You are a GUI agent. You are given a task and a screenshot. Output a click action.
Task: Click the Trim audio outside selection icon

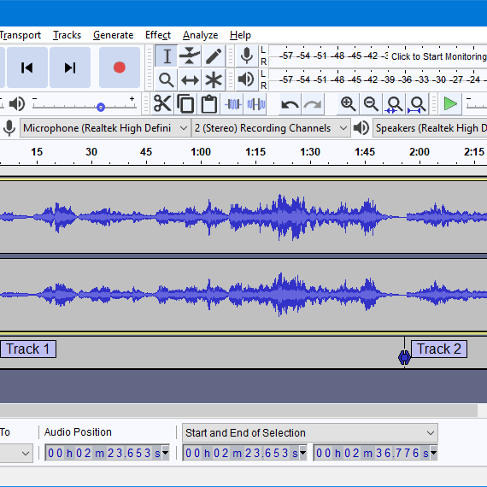click(x=232, y=103)
